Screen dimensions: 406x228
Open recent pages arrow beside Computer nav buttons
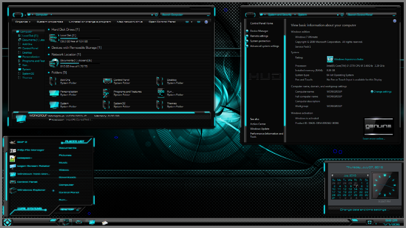coord(25,15)
